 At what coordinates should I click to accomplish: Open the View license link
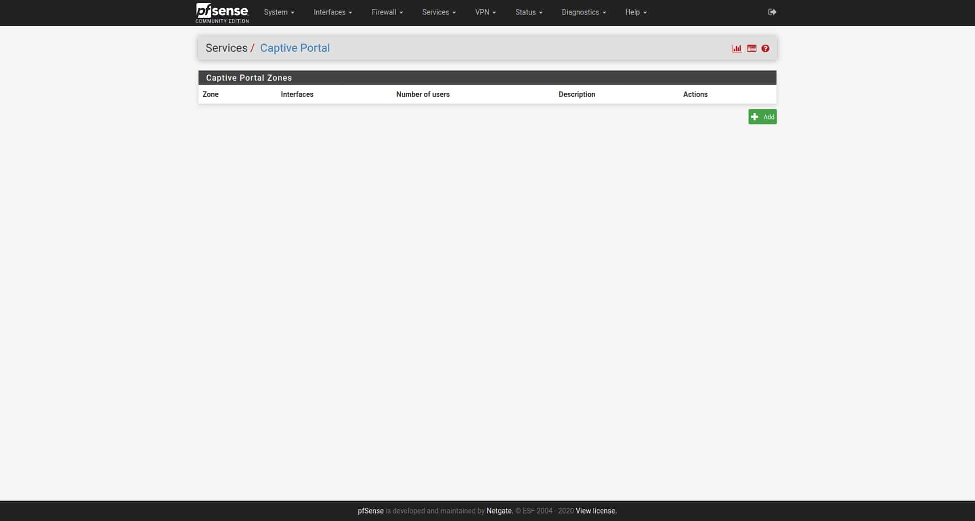click(x=596, y=511)
